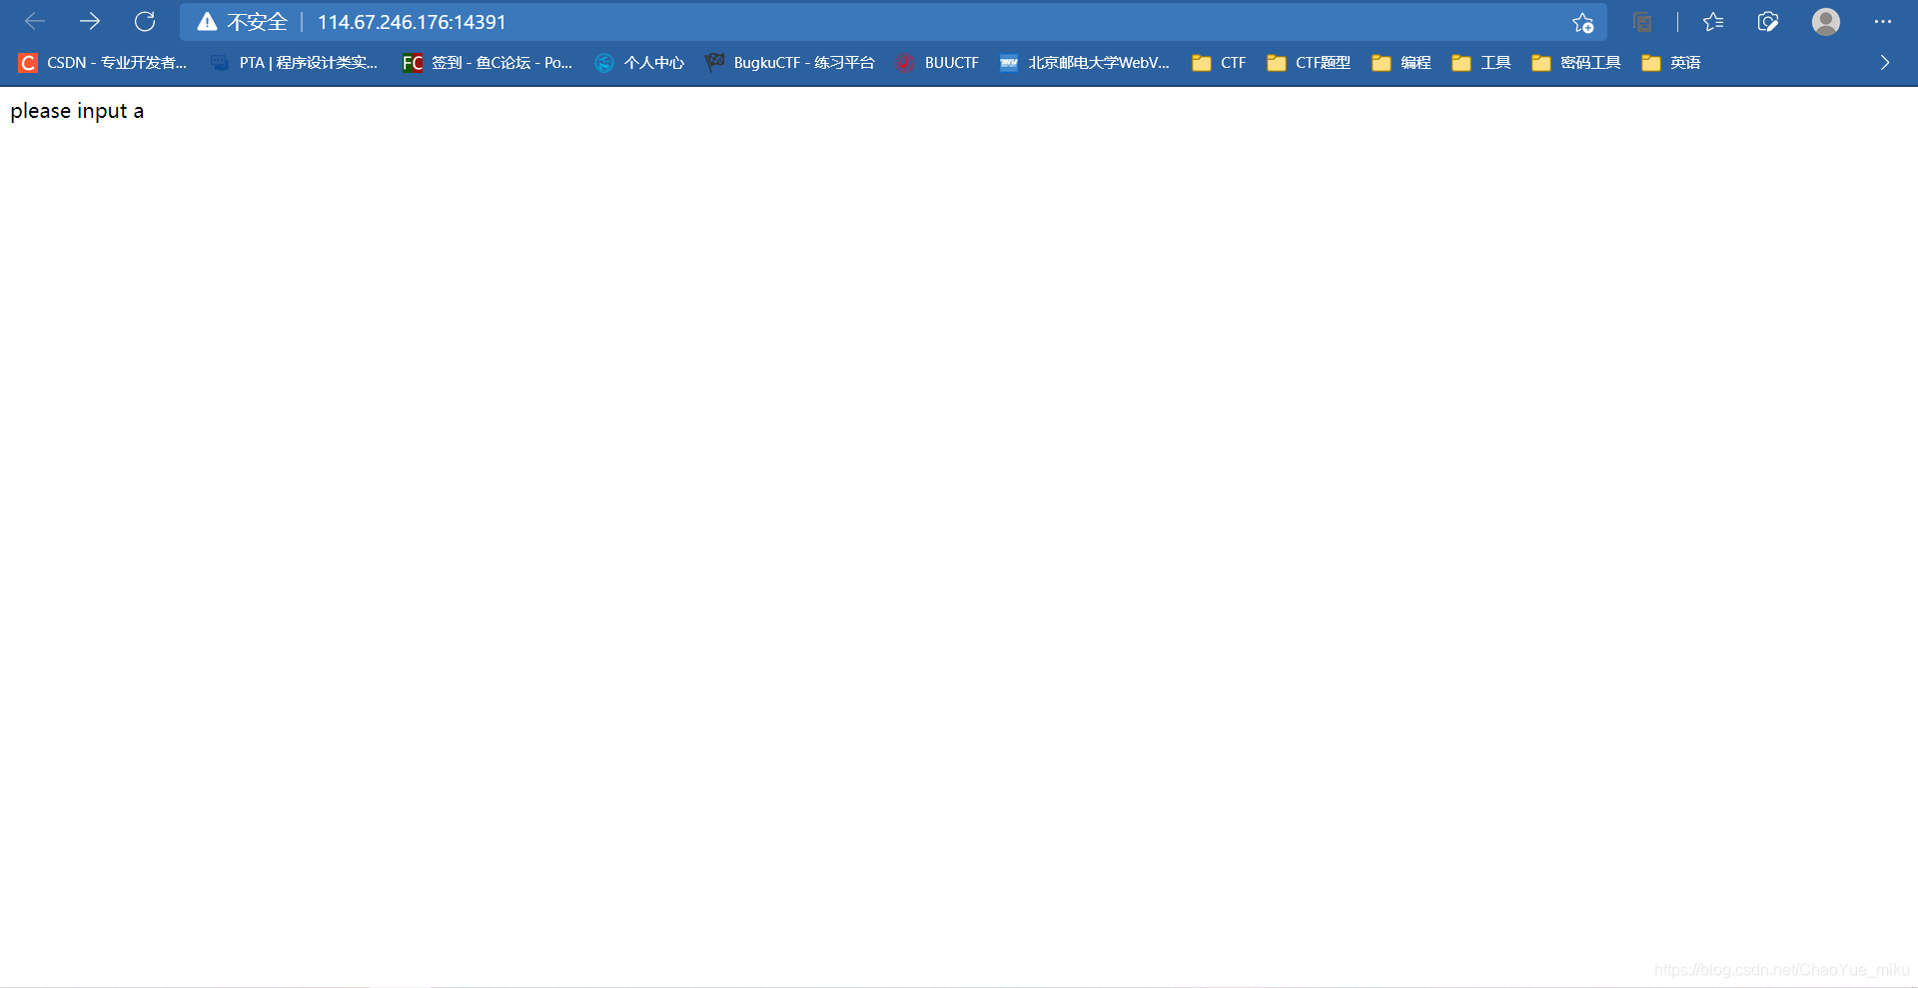Go forward to next page
This screenshot has height=988, width=1918.
click(90, 21)
